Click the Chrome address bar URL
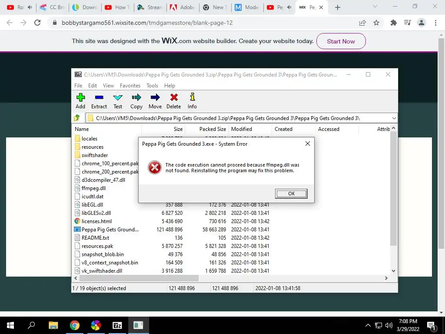The image size is (445, 334). pos(147,23)
